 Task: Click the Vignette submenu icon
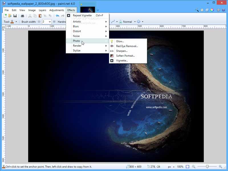pos(112,61)
